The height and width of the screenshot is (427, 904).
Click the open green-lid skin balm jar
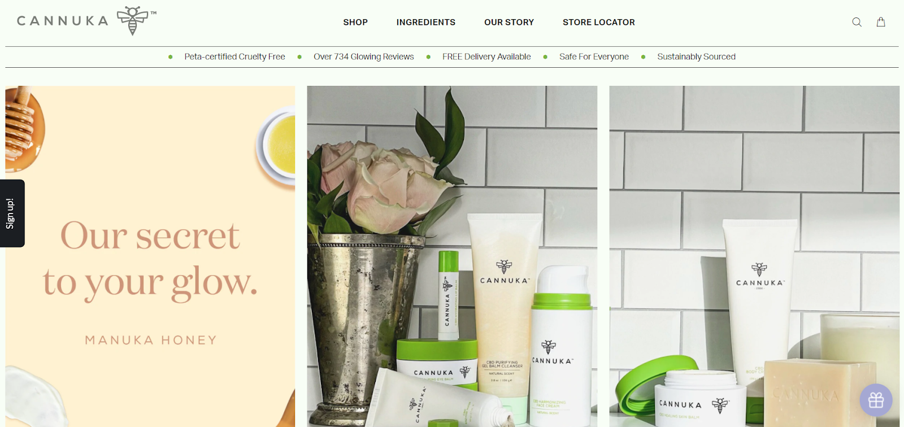(x=686, y=393)
